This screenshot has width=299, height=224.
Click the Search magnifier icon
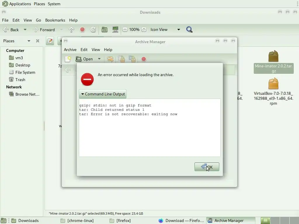point(189,29)
